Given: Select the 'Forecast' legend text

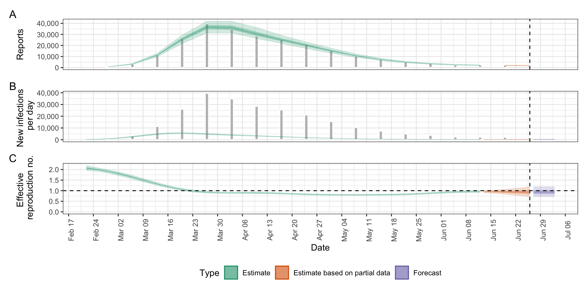Looking at the screenshot, I should pos(427,273).
